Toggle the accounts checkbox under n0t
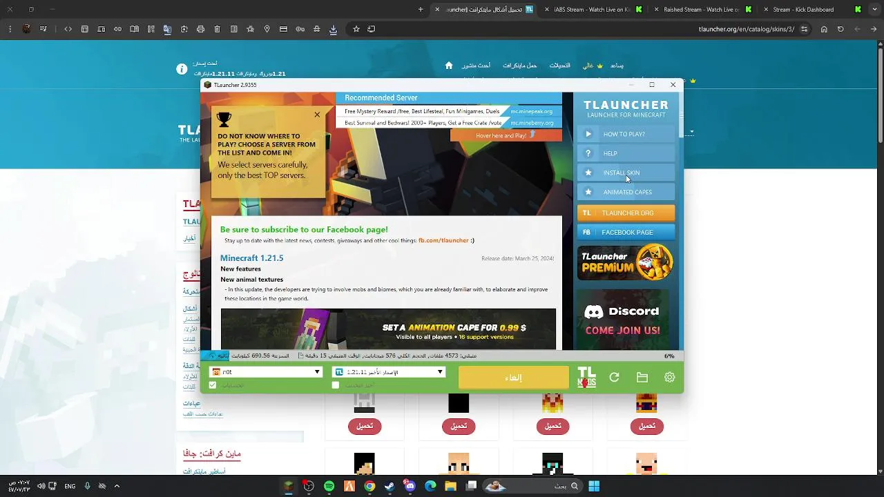 click(x=213, y=385)
